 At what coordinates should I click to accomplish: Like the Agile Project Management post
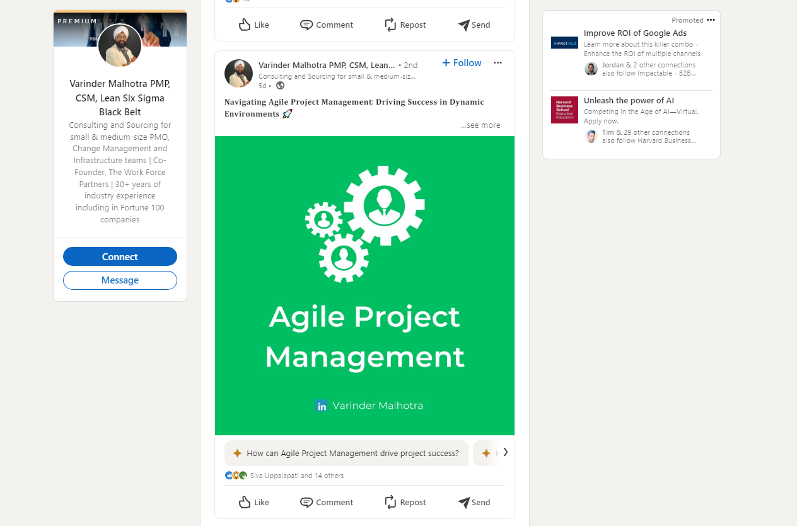[x=253, y=502]
